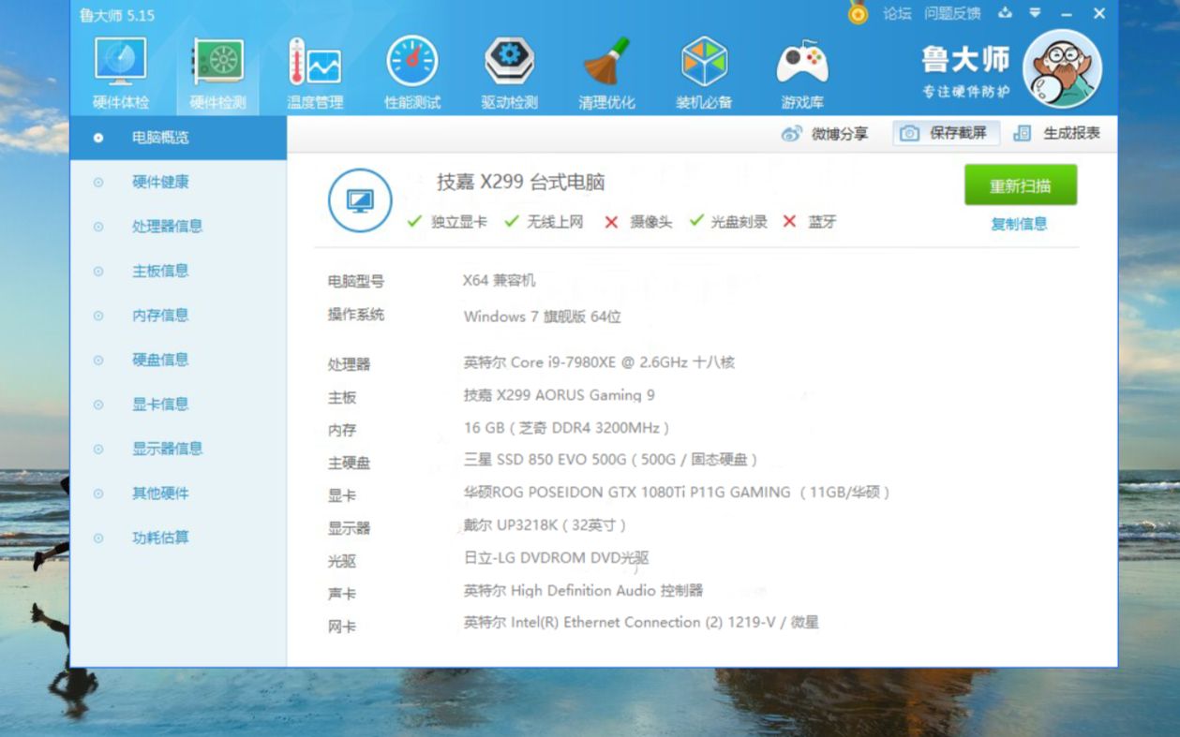Launch the 性能测试 benchmark section

(412, 74)
